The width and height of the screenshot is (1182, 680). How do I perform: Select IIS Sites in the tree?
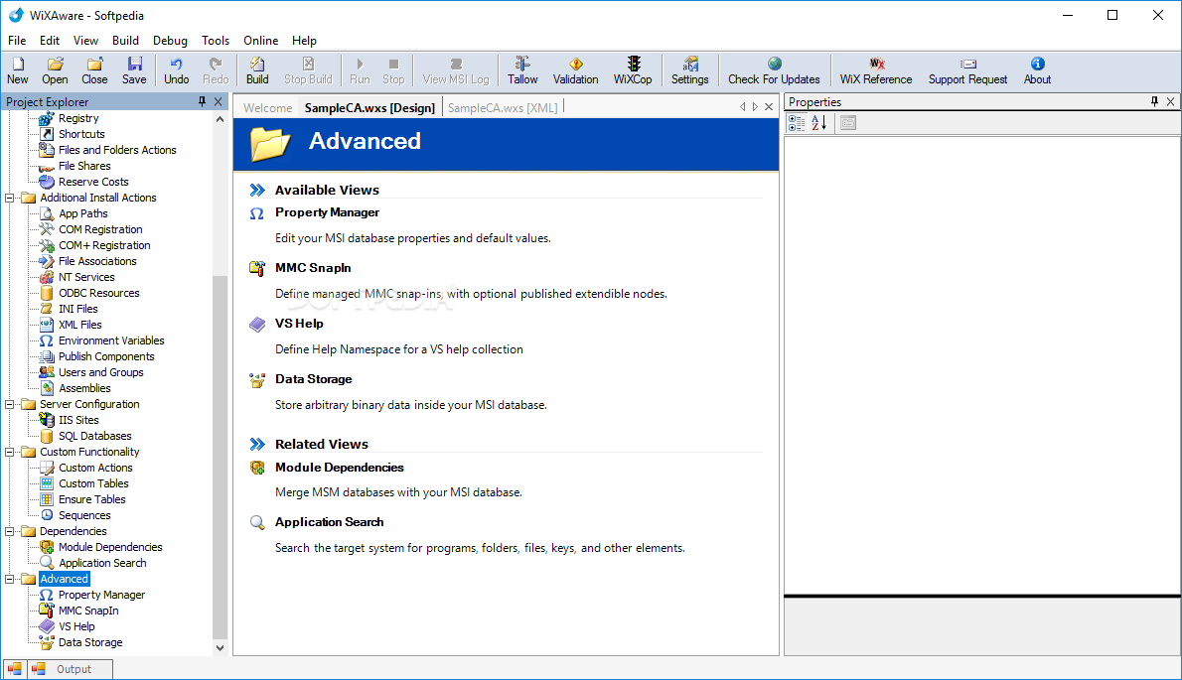[78, 420]
